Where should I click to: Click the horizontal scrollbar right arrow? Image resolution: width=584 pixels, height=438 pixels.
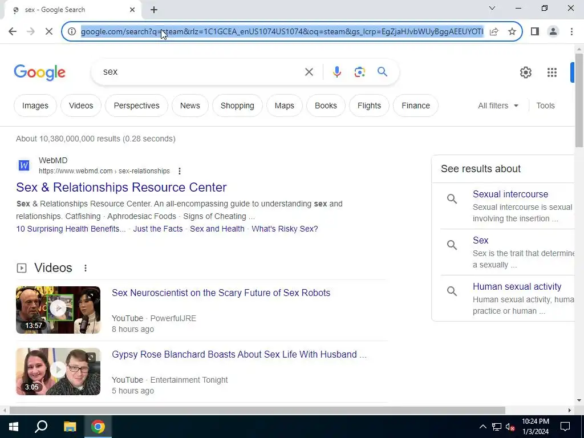(x=570, y=411)
